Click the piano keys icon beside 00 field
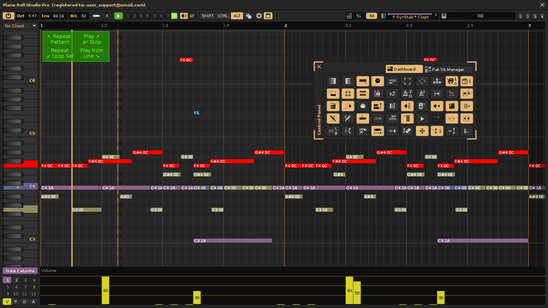The width and height of the screenshot is (548, 308). click(444, 16)
